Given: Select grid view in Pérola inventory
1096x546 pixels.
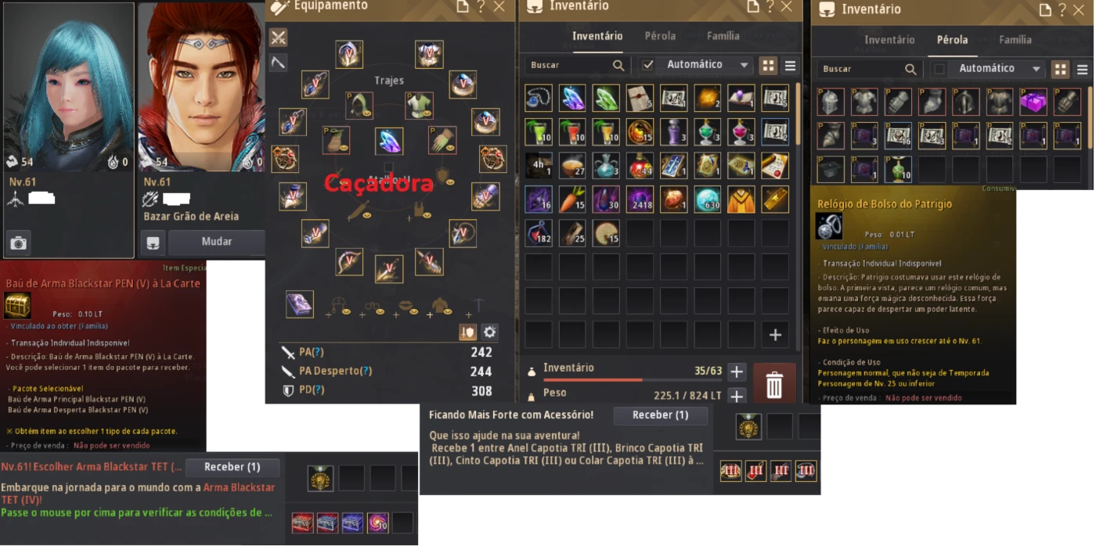Looking at the screenshot, I should (1061, 69).
